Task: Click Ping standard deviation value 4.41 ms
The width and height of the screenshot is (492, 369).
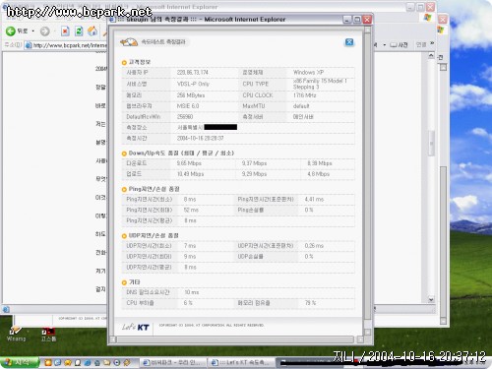Action: [314, 199]
